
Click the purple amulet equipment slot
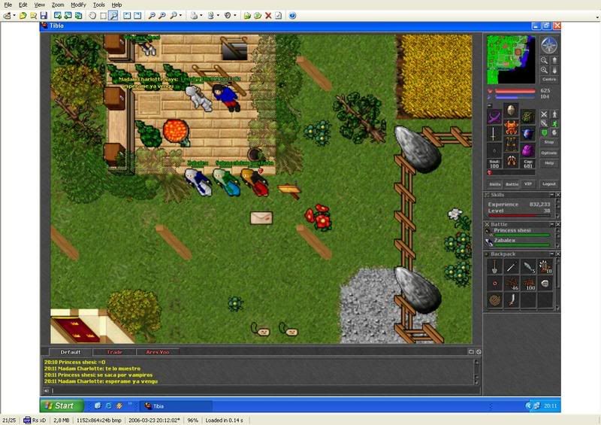[494, 117]
